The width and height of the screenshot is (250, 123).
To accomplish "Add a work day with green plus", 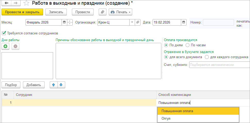I will tap(5, 46).
